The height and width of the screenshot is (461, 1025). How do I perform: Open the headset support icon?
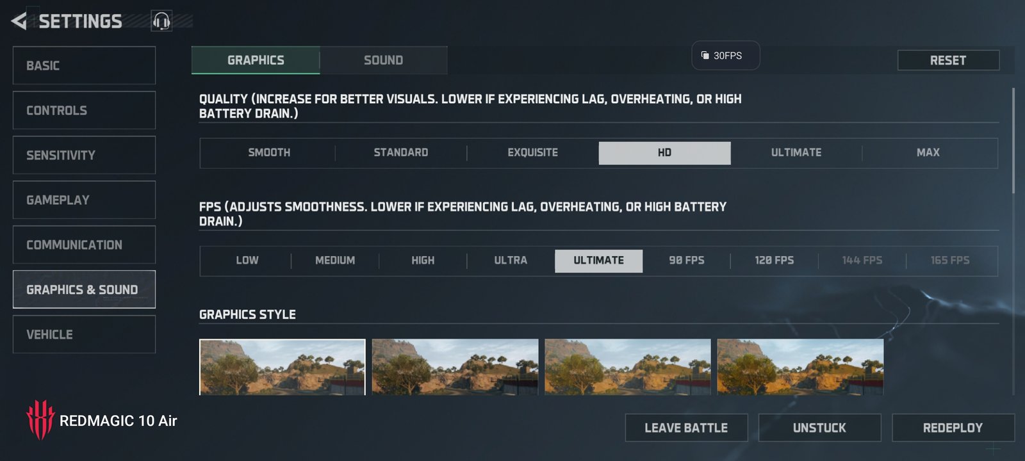(161, 21)
